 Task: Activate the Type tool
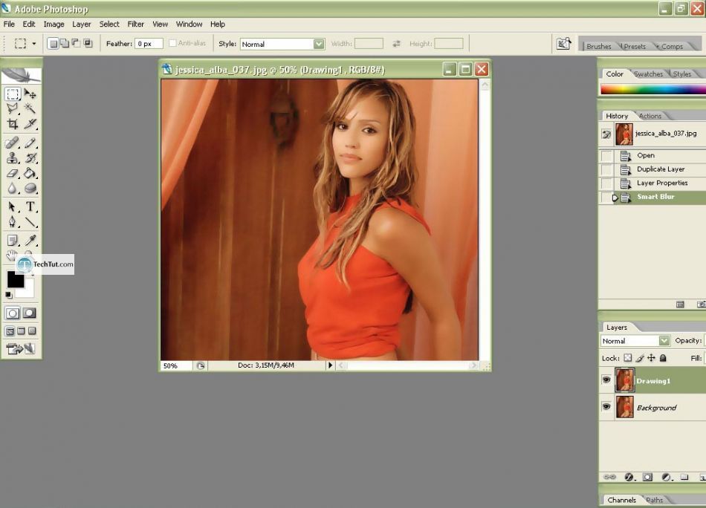(x=30, y=206)
